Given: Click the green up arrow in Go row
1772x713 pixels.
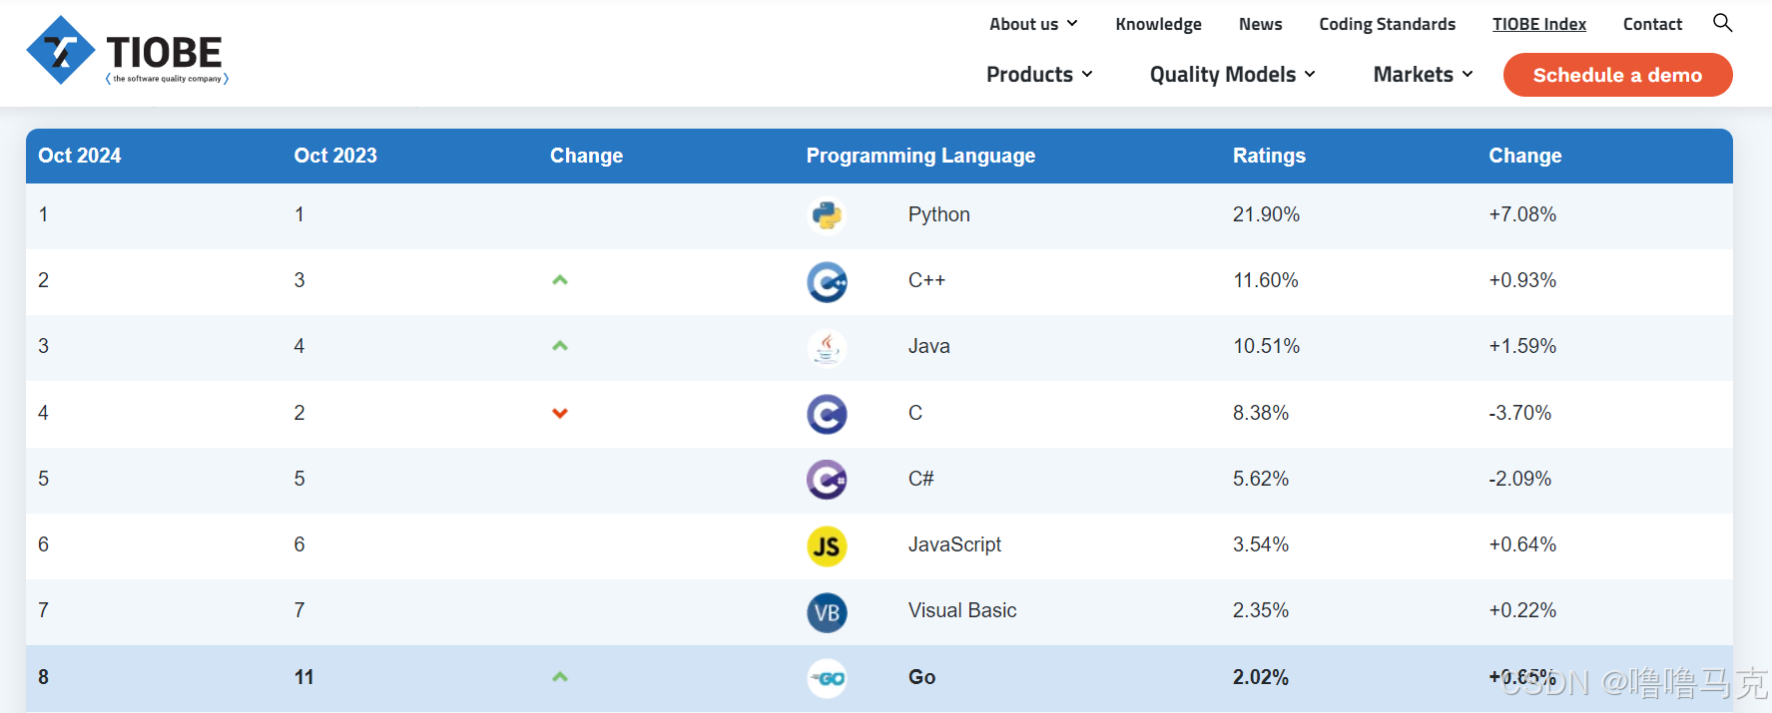Looking at the screenshot, I should [560, 677].
